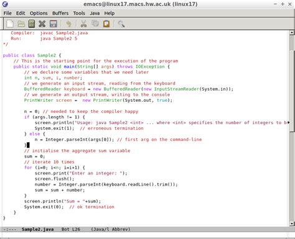Click the -:--- status flags in mode line
The width and height of the screenshot is (295, 239).
pos(10,229)
